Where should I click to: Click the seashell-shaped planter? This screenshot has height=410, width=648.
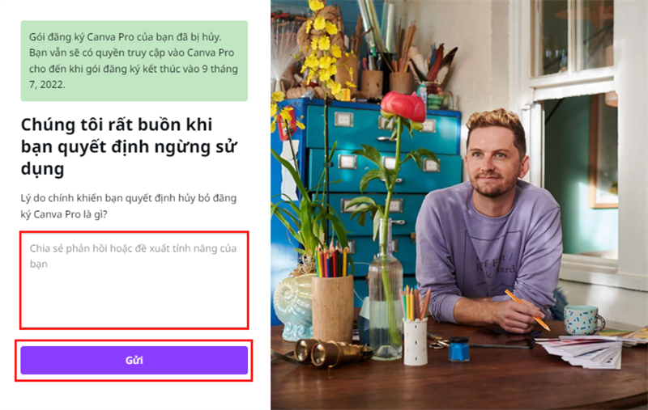pos(293,306)
